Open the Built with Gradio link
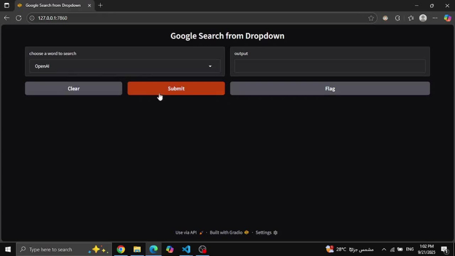 coord(229,232)
